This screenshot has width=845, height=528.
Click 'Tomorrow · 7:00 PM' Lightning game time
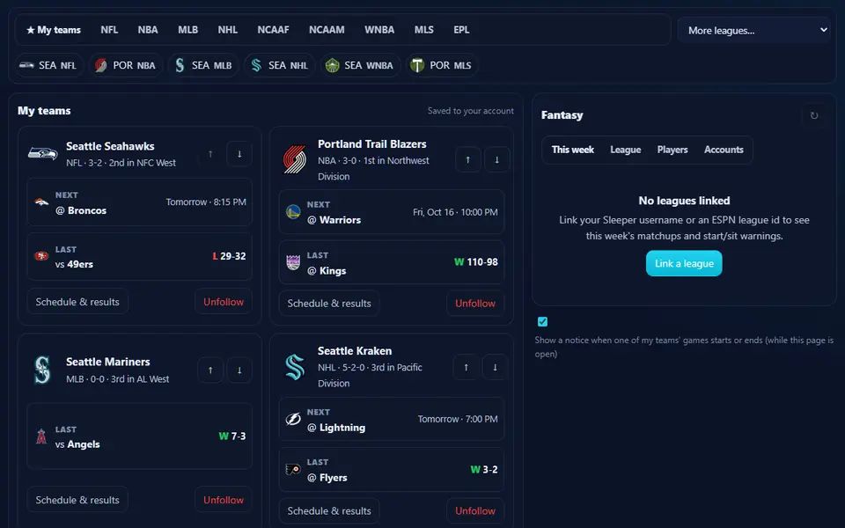[x=458, y=419]
